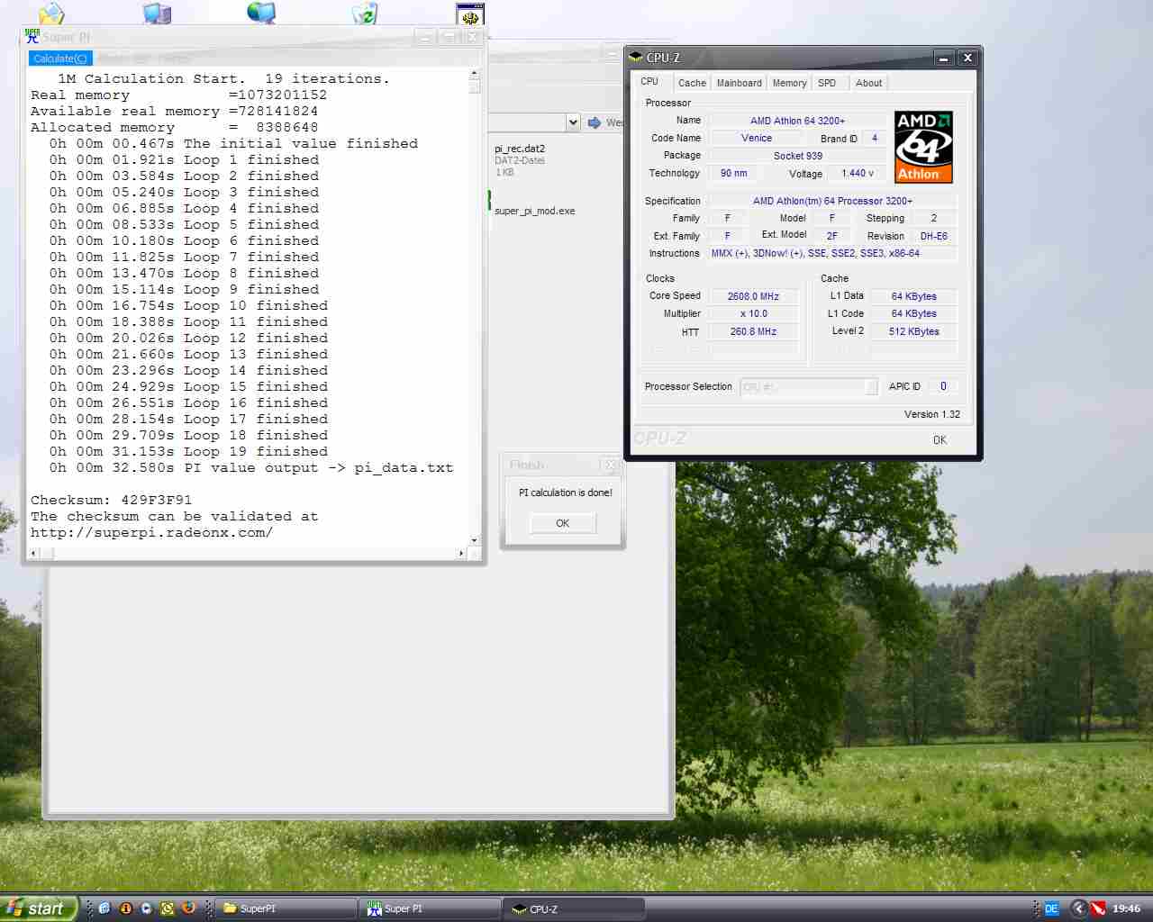Click the Instructions field listing MMX, SSE
Screen dimensions: 1153x922
click(832, 254)
